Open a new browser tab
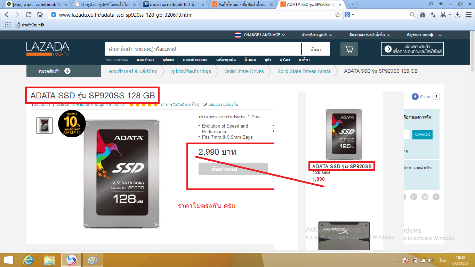 click(353, 4)
